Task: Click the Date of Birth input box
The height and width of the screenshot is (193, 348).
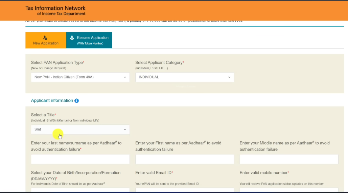Action: 80,190
